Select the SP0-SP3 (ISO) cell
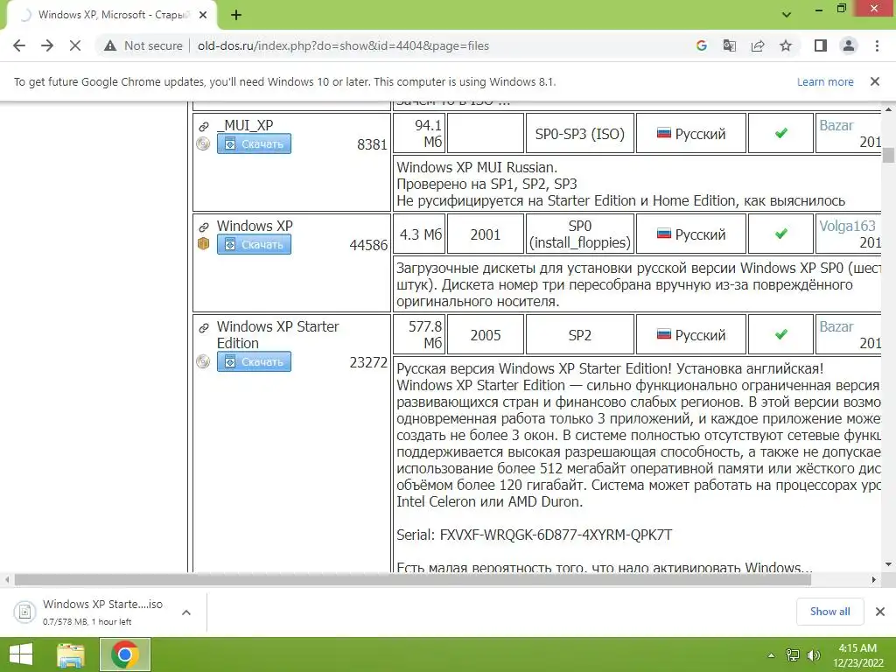Screen dimensions: 896x672 click(579, 134)
